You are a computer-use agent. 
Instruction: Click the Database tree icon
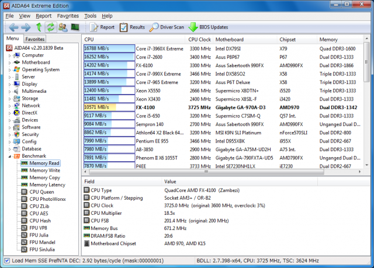(x=17, y=149)
